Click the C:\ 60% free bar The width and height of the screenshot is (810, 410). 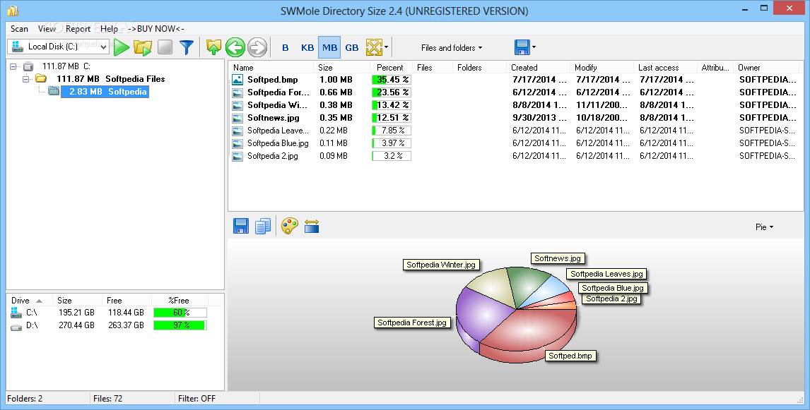(180, 313)
